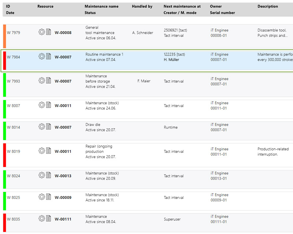Open the settings gear for W 8025
This screenshot has width=293, height=234.
[x=42, y=197]
